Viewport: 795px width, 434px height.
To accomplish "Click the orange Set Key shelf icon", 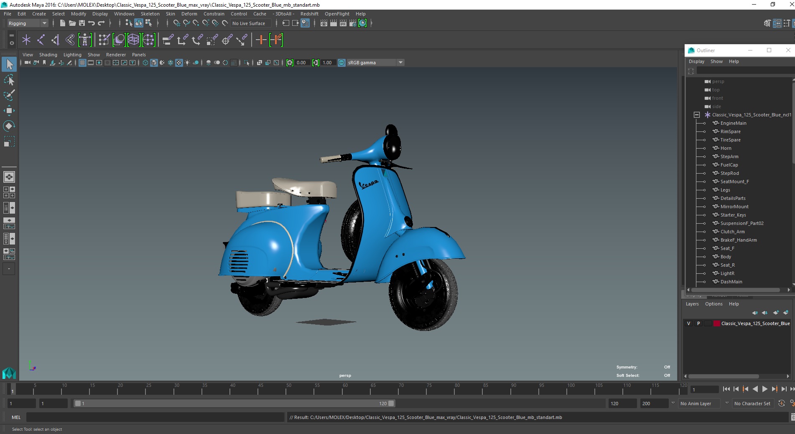I will [261, 40].
